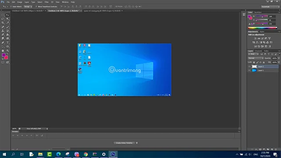Viewport: 281px width, 158px height.
Task: Enable the Auto-Select checkbox
Action: 11,7
